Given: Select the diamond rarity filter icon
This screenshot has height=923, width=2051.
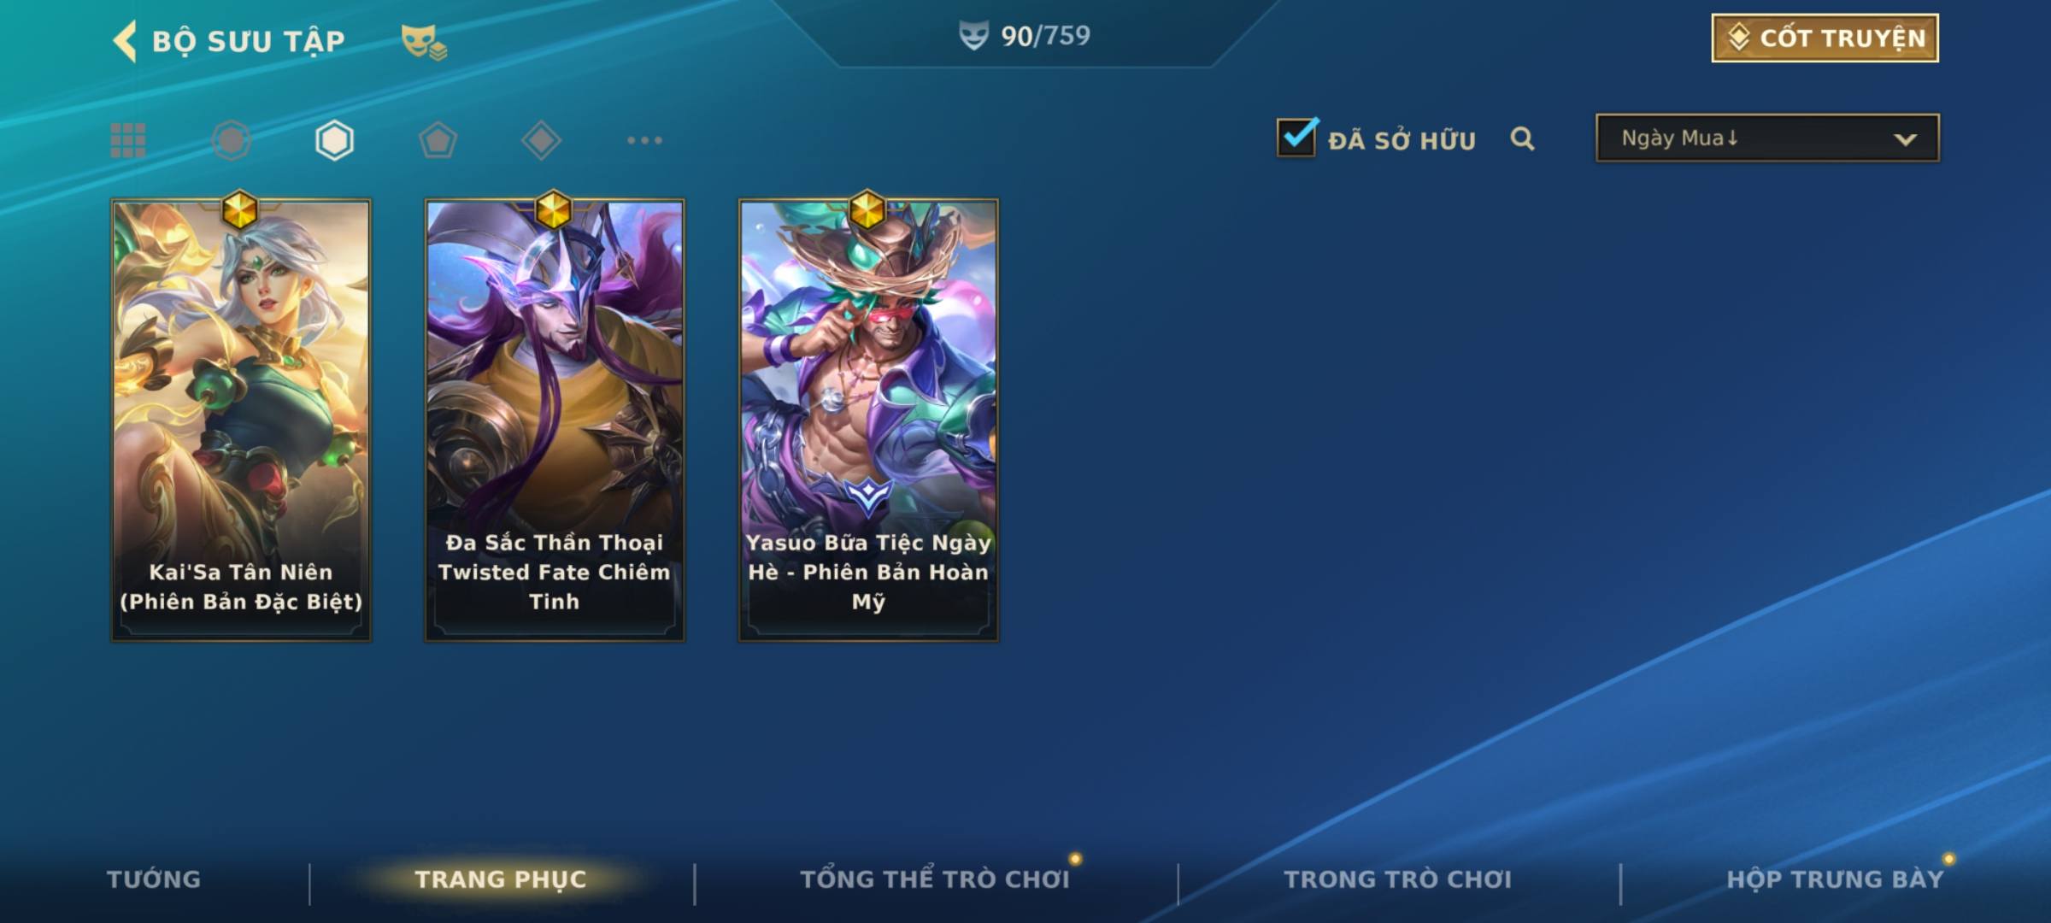Looking at the screenshot, I should coord(541,140).
